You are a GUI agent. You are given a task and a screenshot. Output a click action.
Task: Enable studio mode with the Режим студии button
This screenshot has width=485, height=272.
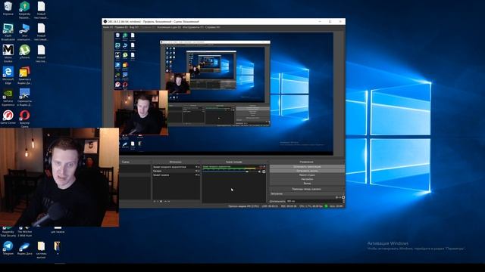pyautogui.click(x=307, y=175)
